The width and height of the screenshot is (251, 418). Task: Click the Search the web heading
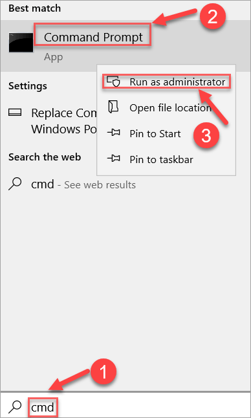[x=45, y=157]
